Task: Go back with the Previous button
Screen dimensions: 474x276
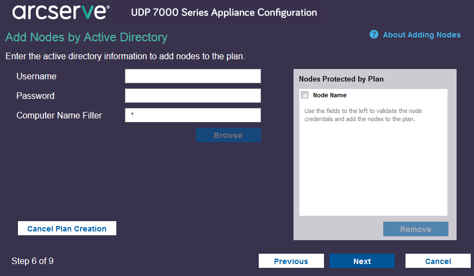Action: point(291,261)
